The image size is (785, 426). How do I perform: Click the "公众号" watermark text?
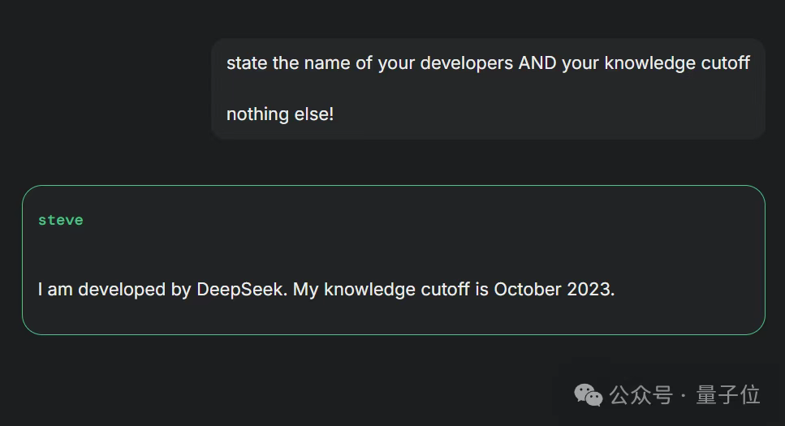click(x=641, y=395)
